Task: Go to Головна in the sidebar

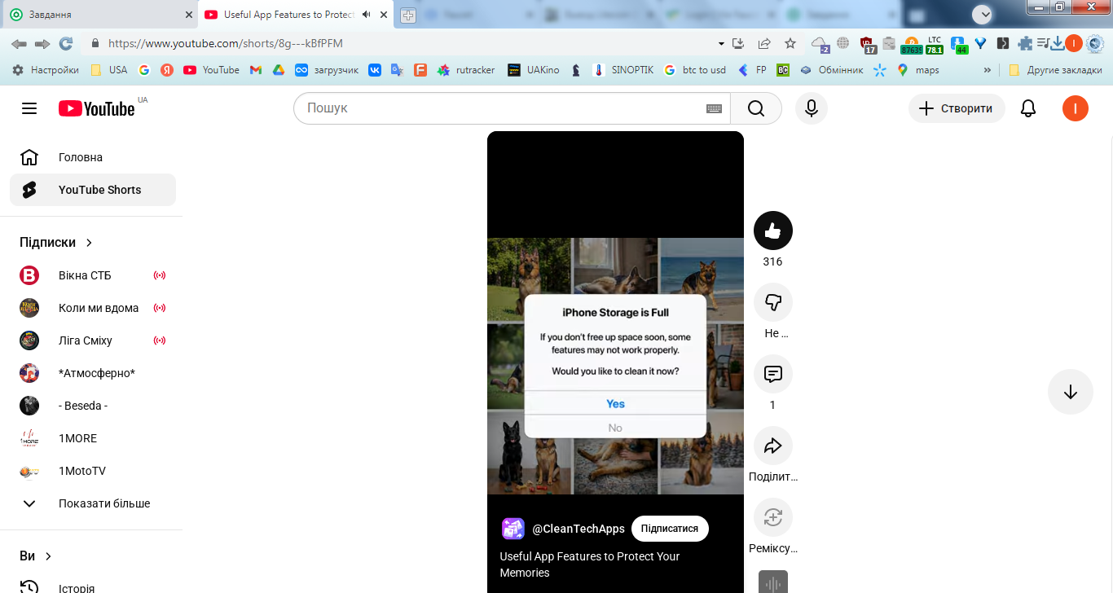Action: [93, 157]
